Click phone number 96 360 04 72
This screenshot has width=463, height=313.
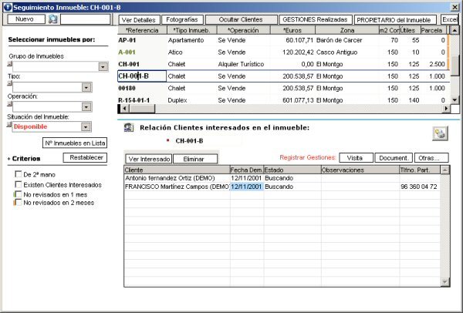point(419,187)
